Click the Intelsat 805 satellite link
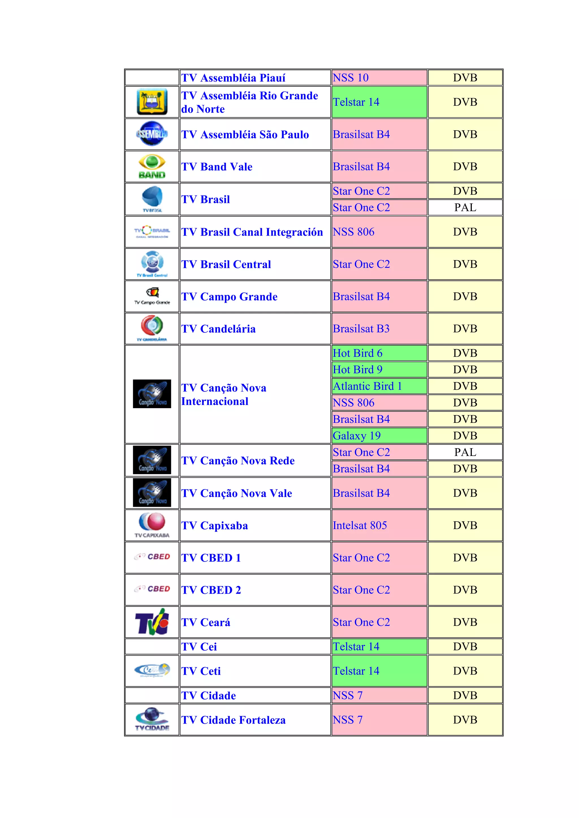Image resolution: width=579 pixels, height=818 pixels. pos(360,525)
